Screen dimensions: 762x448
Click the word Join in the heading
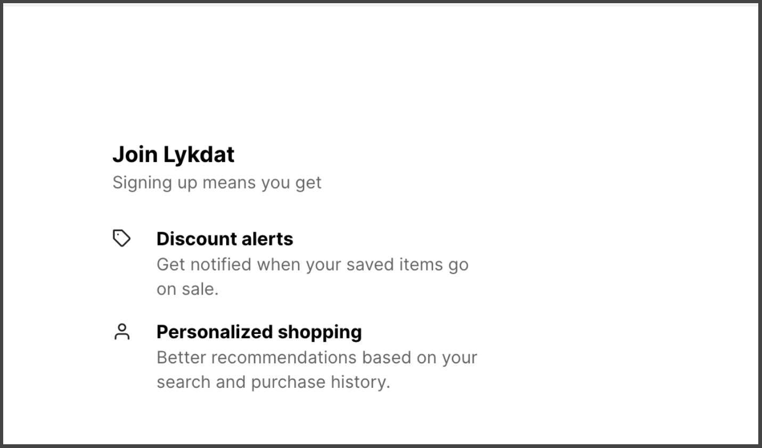(x=135, y=155)
